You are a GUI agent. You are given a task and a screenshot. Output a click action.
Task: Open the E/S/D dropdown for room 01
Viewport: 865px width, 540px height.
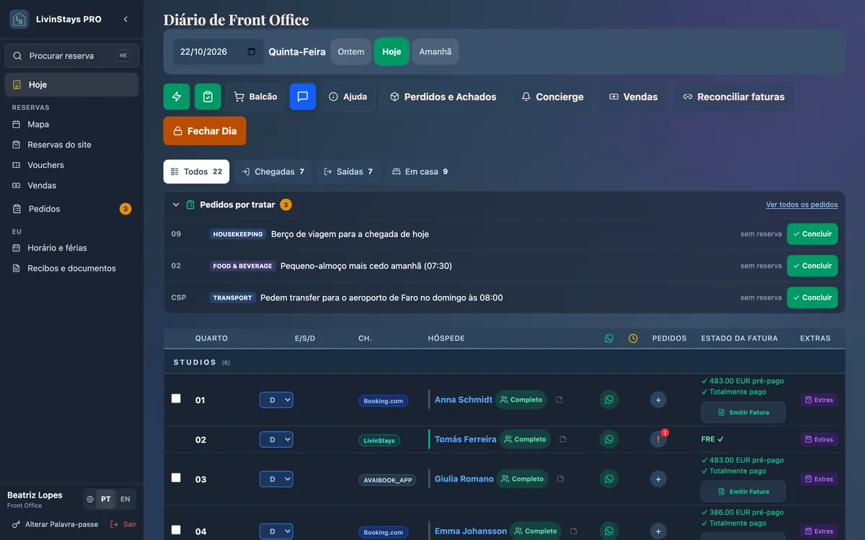pyautogui.click(x=276, y=400)
